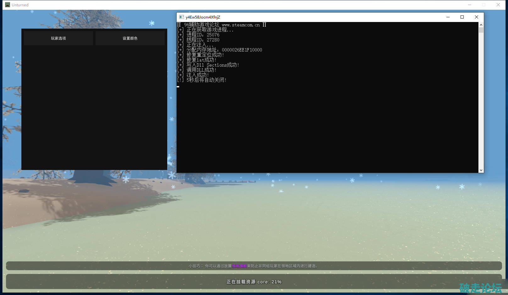The width and height of the screenshot is (508, 295).
Task: Click the console scrollbar thumb
Action: coord(481,30)
